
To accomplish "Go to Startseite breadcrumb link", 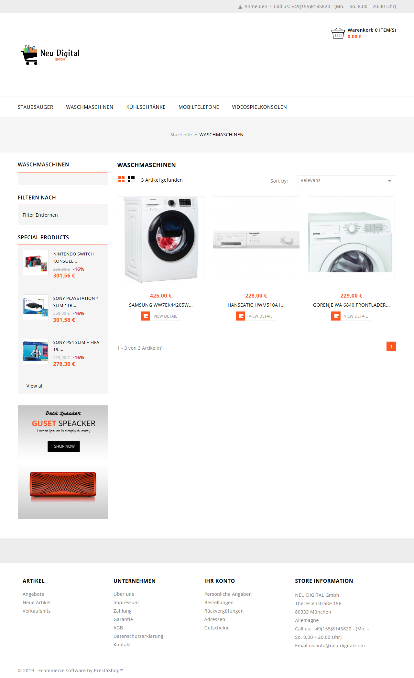I will (181, 135).
